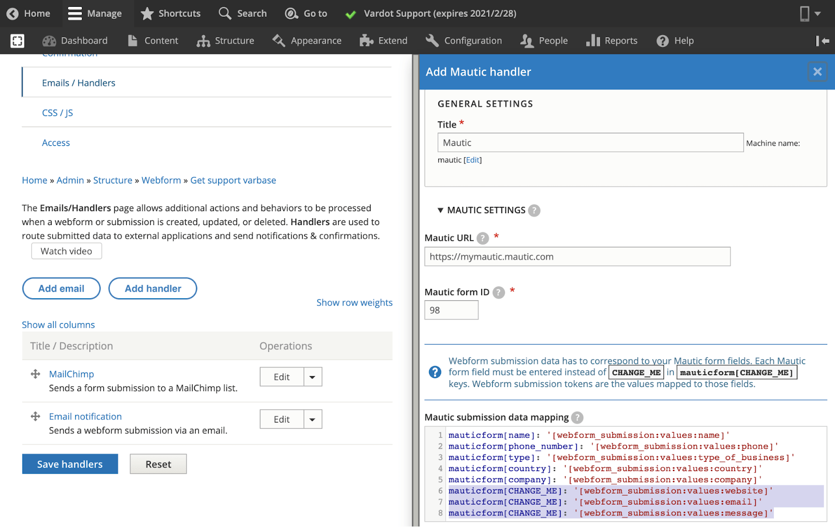Open the MailChimp Edit dropdown arrow

tap(313, 377)
